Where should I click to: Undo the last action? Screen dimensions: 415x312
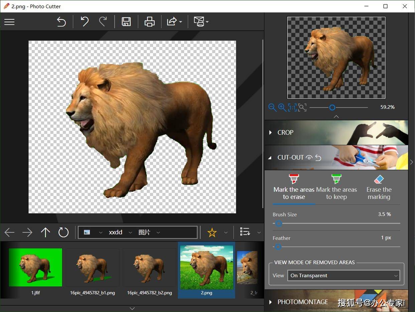(x=85, y=22)
